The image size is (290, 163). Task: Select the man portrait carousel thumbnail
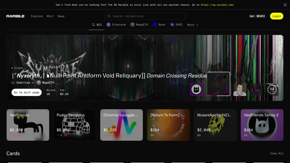point(240,89)
